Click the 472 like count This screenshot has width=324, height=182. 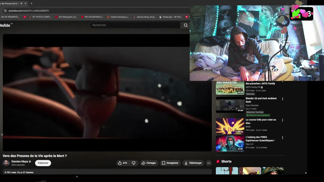tap(125, 163)
